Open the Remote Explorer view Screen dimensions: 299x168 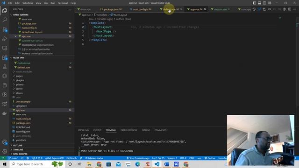click(5, 48)
